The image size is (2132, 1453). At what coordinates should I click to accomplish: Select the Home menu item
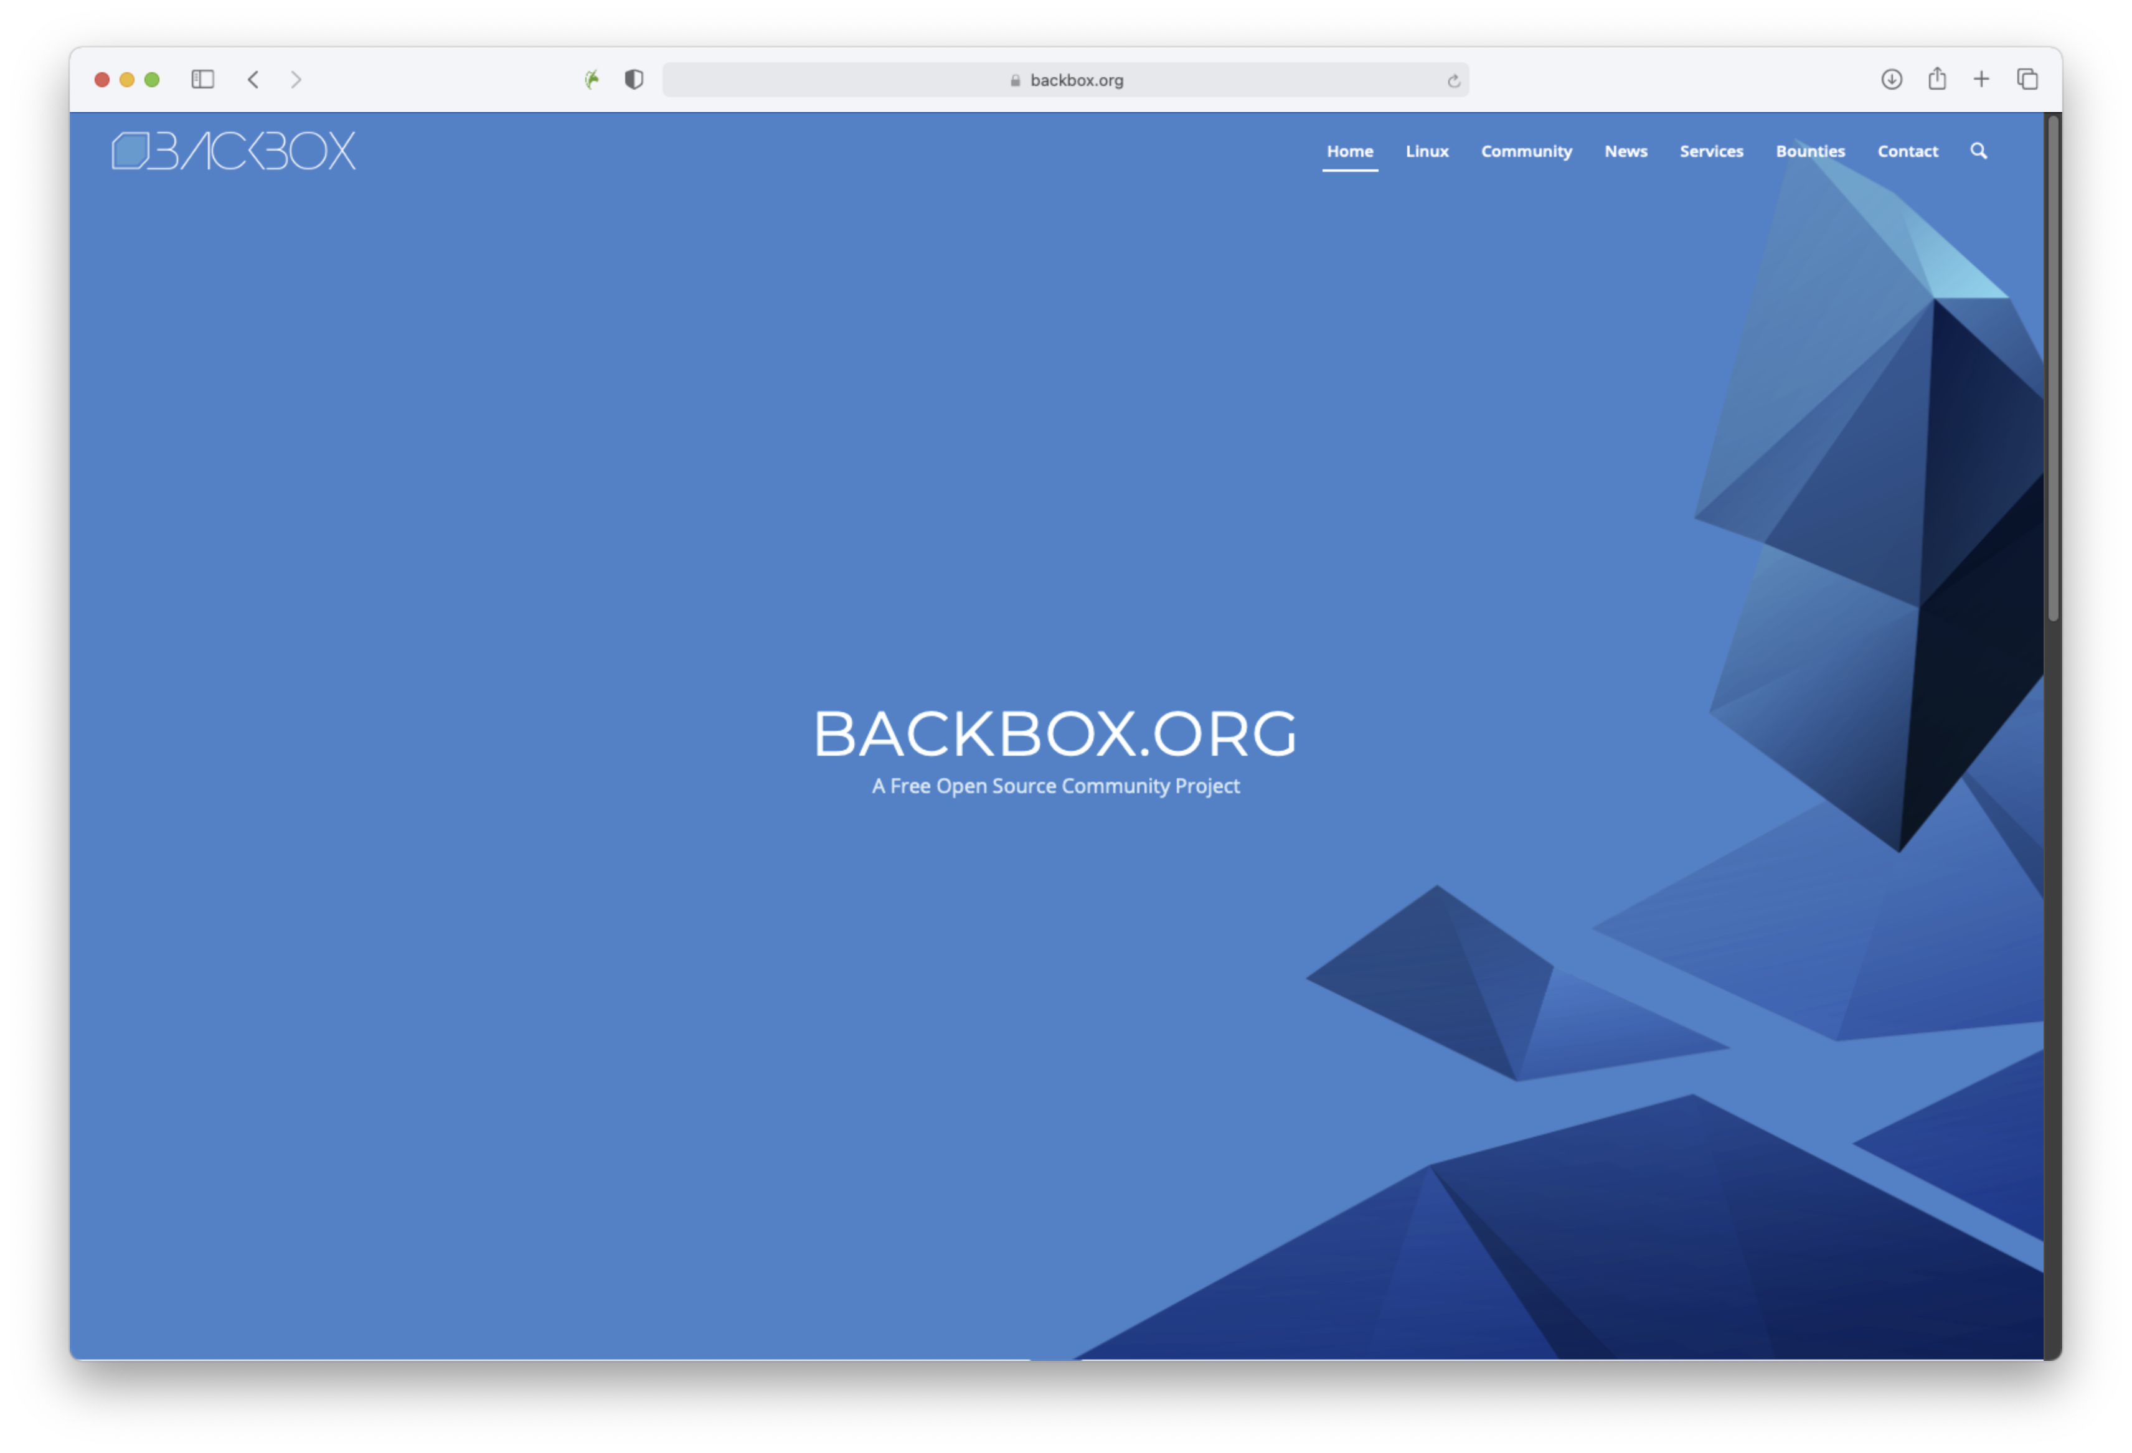(1349, 151)
